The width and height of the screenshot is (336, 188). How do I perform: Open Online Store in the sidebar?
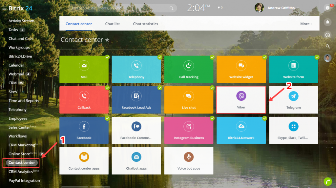[x=19, y=154]
